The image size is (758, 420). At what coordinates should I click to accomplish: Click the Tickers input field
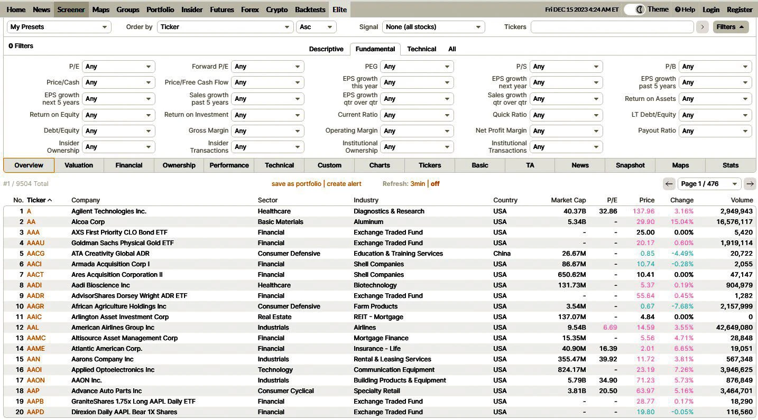pyautogui.click(x=612, y=27)
